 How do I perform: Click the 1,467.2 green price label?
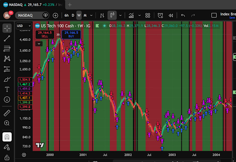(25, 84)
